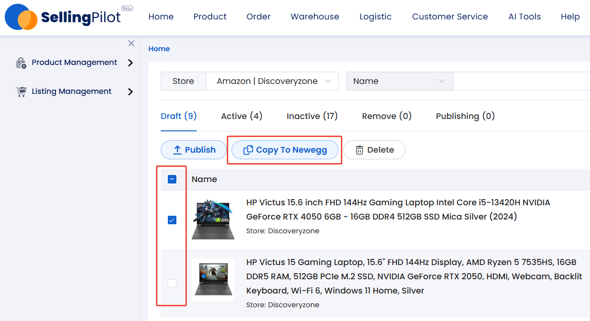
Task: Expand the Product Management chevron
Action: [130, 63]
